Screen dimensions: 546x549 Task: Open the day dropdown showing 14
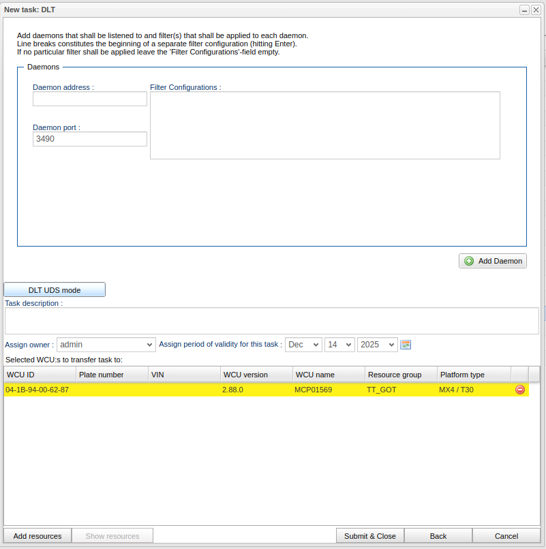click(339, 345)
